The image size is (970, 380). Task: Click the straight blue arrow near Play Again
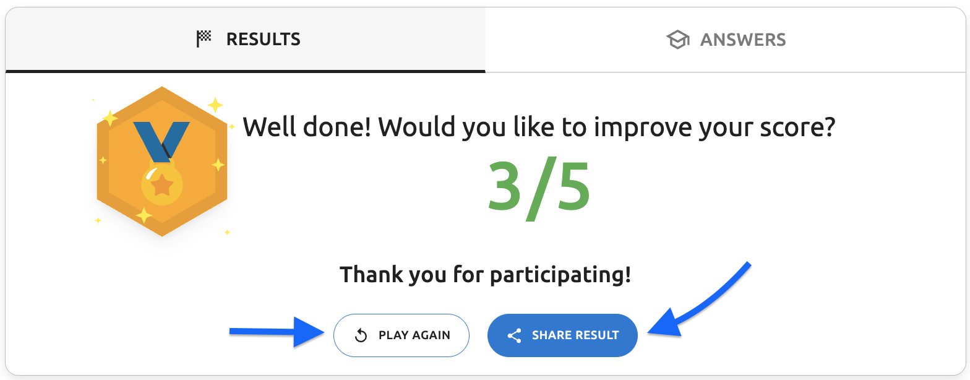pos(278,332)
